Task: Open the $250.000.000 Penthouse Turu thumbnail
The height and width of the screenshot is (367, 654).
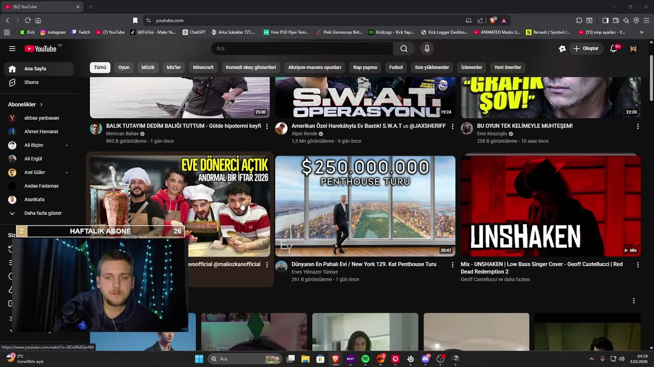Action: [x=365, y=206]
